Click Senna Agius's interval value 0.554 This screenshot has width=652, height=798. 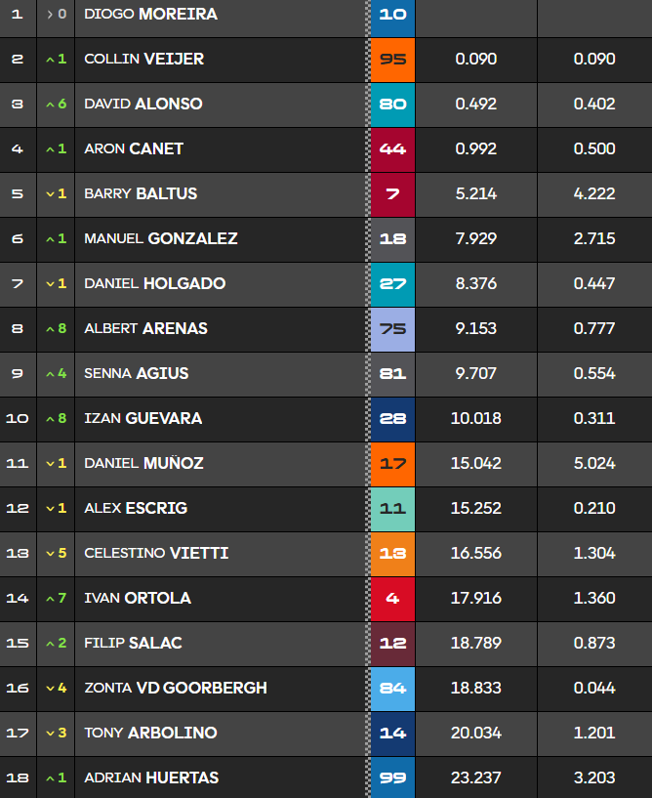[x=594, y=374]
